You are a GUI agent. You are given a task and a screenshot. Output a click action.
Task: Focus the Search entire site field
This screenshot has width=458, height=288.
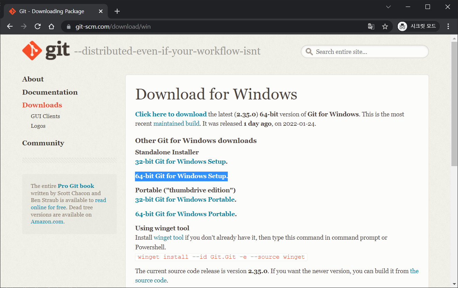(x=365, y=52)
